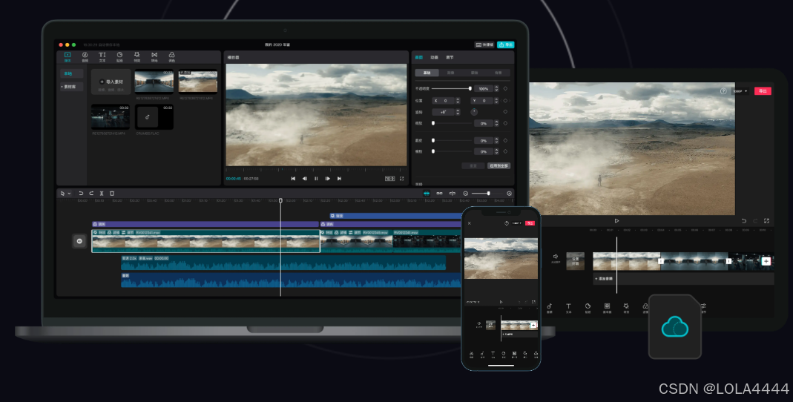Image resolution: width=793 pixels, height=402 pixels.
Task: Click the split clip icon above the timeline
Action: tap(102, 193)
